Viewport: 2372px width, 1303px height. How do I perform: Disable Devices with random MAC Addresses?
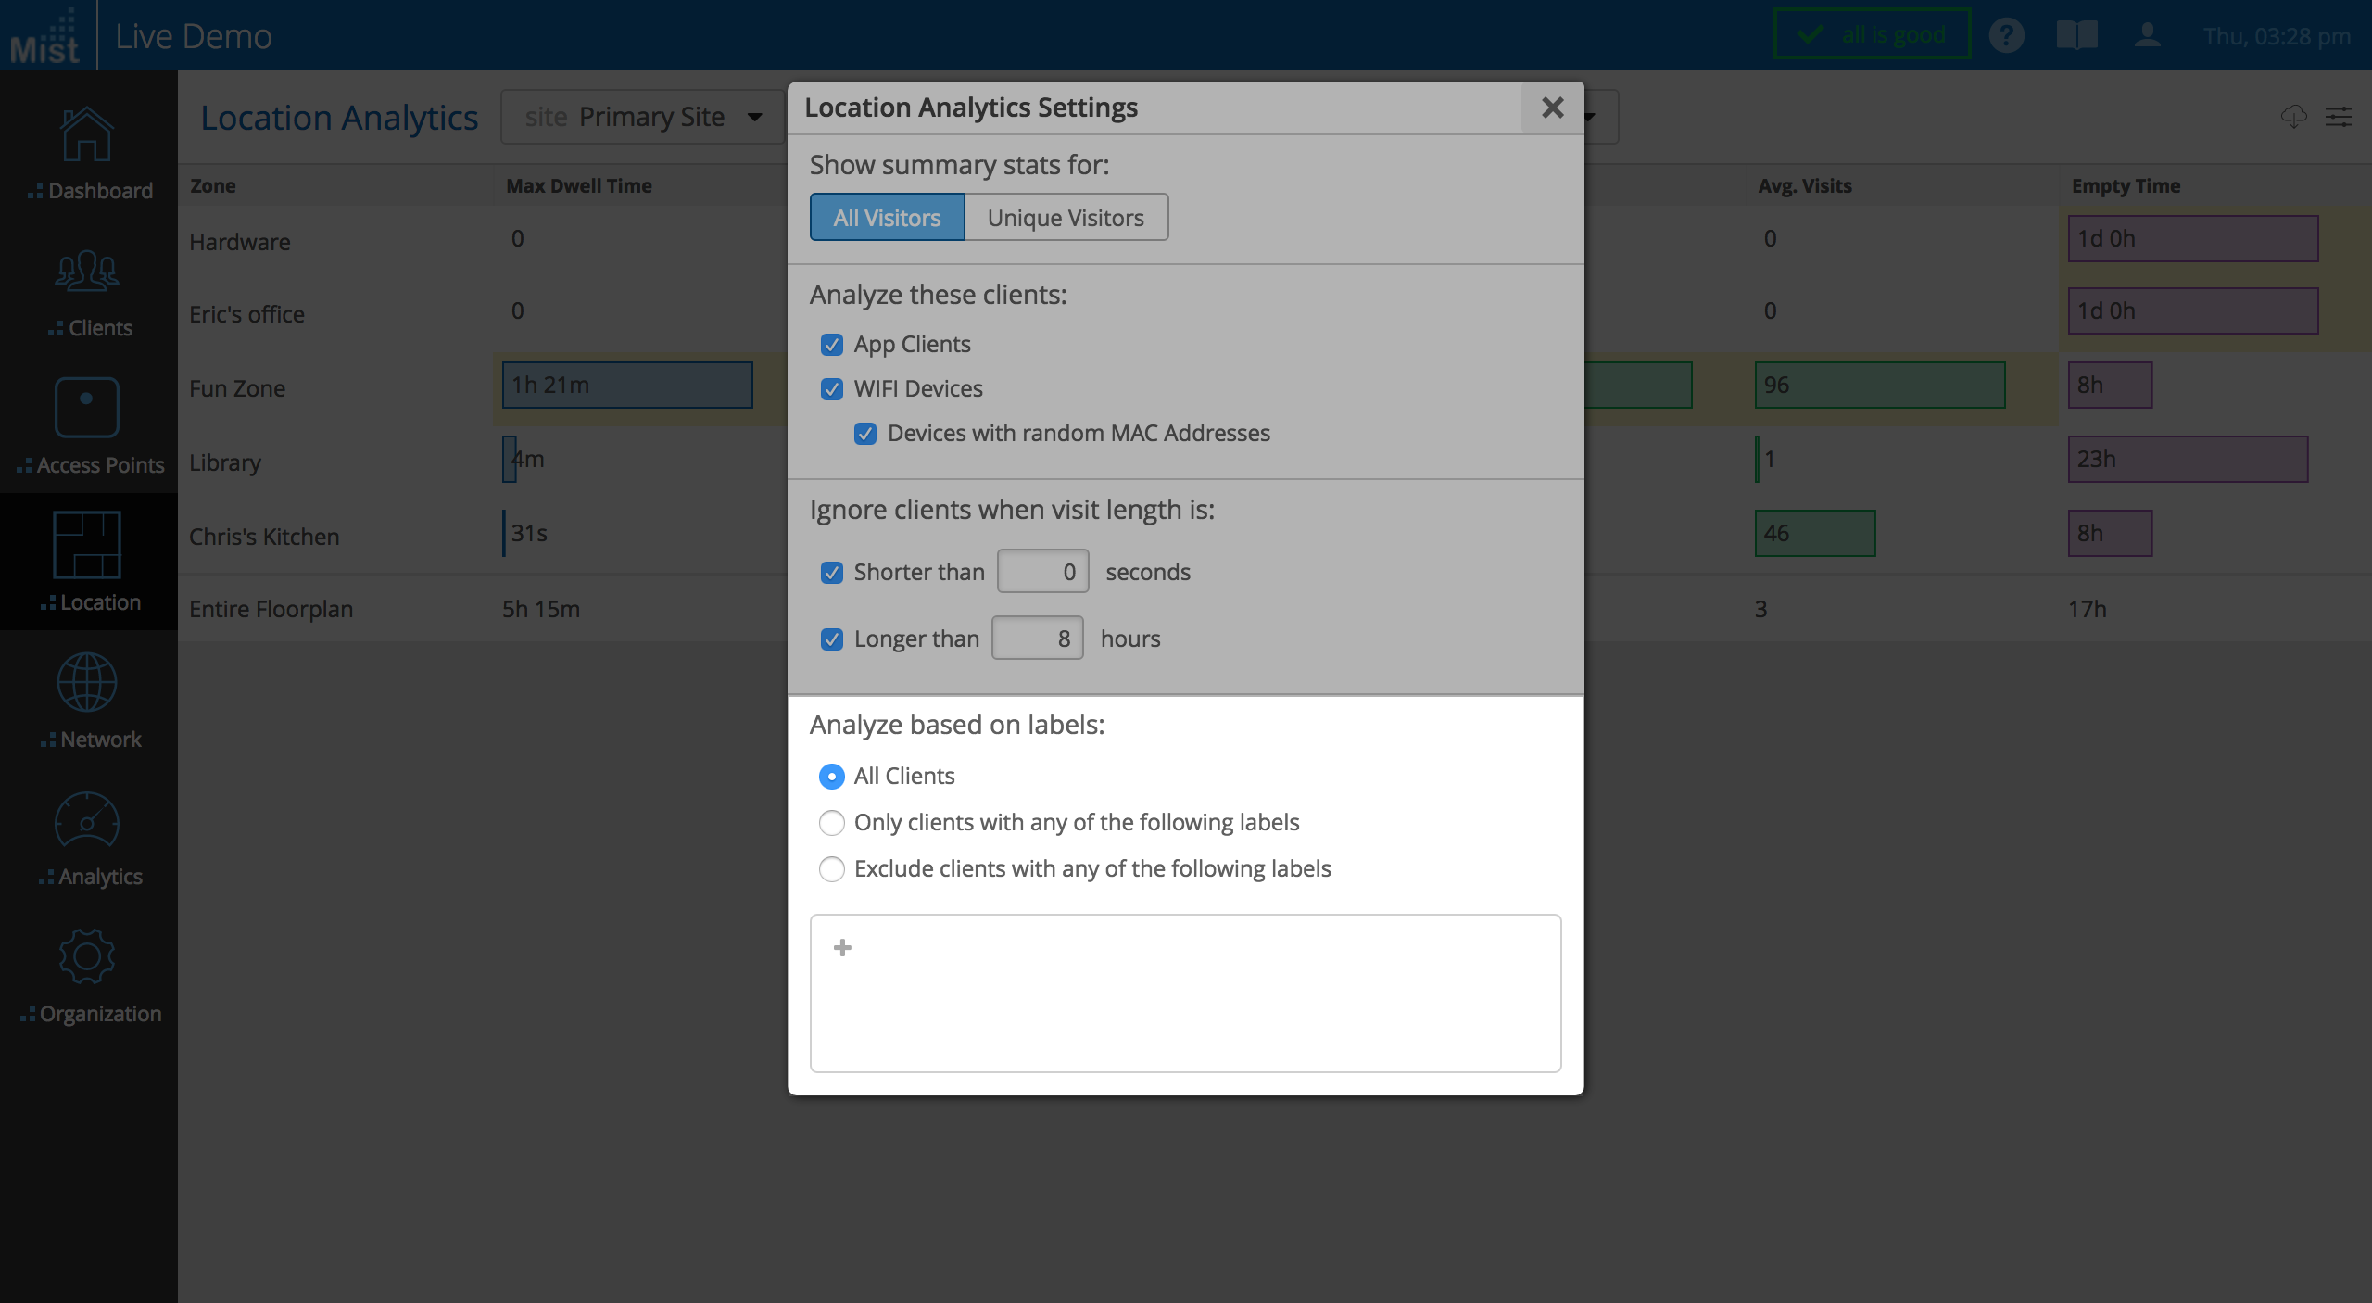point(865,434)
